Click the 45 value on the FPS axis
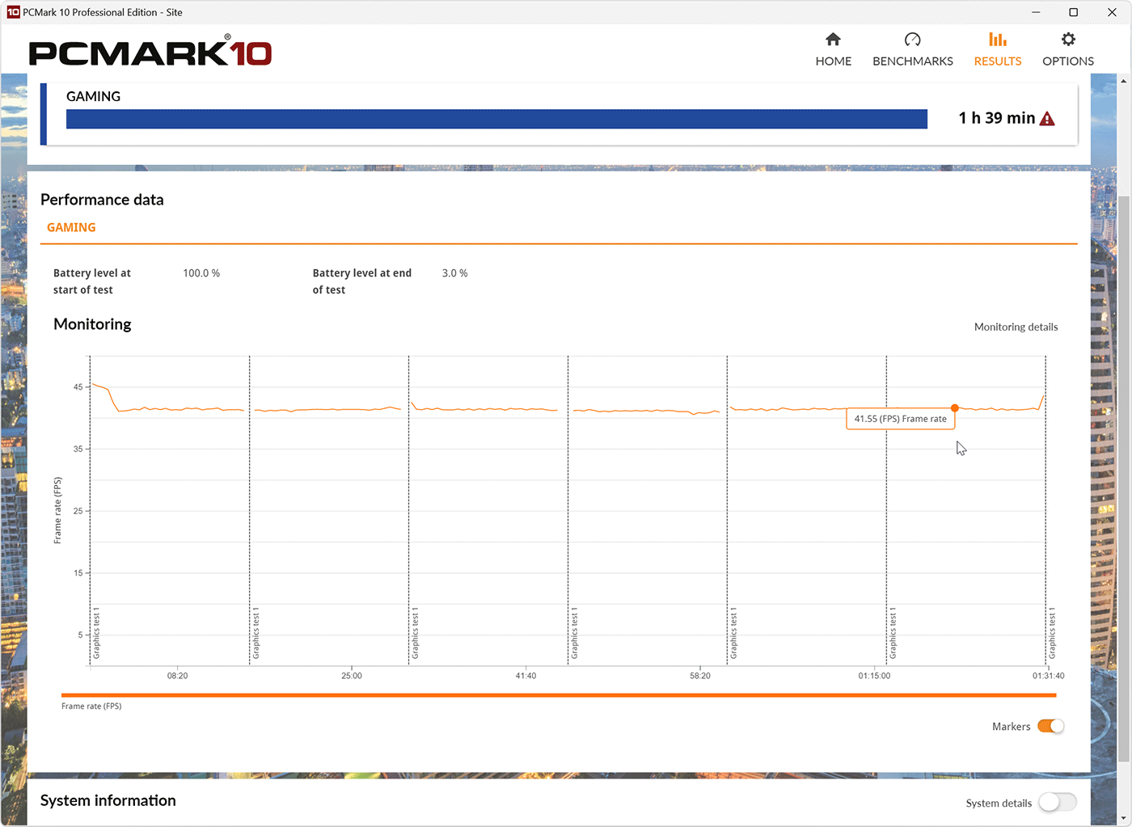 click(x=78, y=387)
